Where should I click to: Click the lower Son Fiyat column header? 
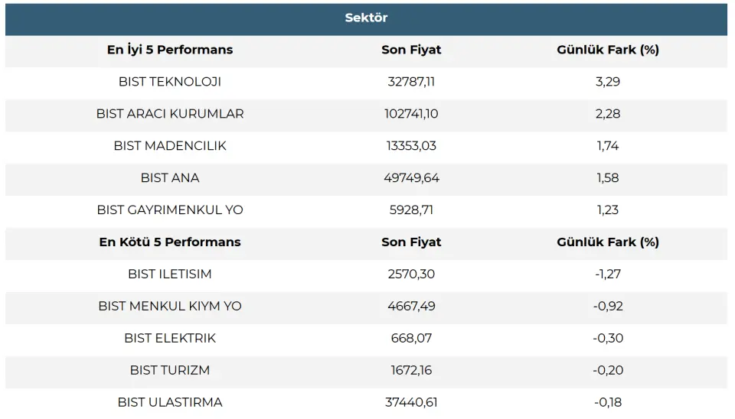coord(411,242)
